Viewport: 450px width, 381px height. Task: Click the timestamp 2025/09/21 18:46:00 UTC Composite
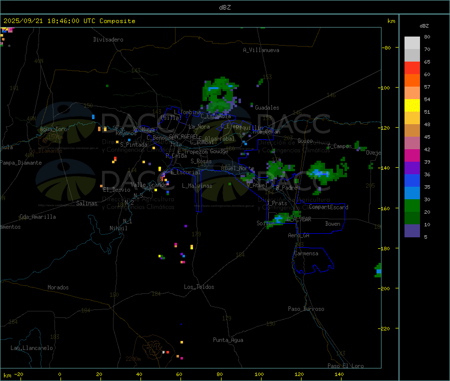click(x=69, y=21)
